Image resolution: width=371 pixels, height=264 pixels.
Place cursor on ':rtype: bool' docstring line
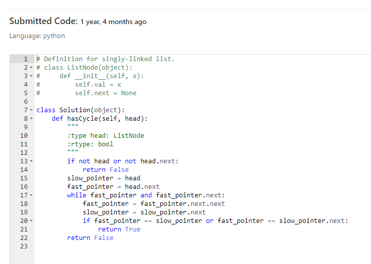90,144
